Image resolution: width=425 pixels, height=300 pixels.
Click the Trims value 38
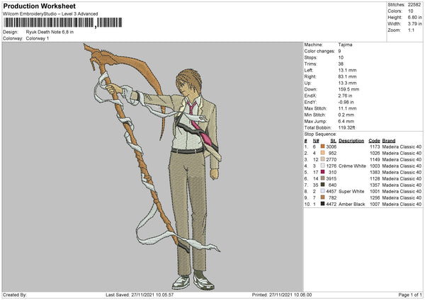click(341, 64)
